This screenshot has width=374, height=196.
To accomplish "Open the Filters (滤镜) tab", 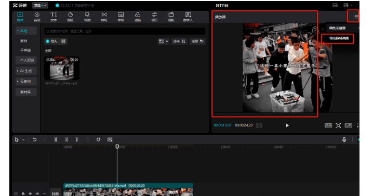I will (x=138, y=17).
